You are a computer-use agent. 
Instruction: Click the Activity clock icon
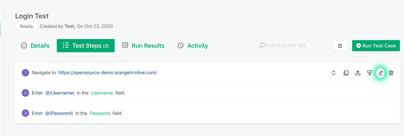181,46
